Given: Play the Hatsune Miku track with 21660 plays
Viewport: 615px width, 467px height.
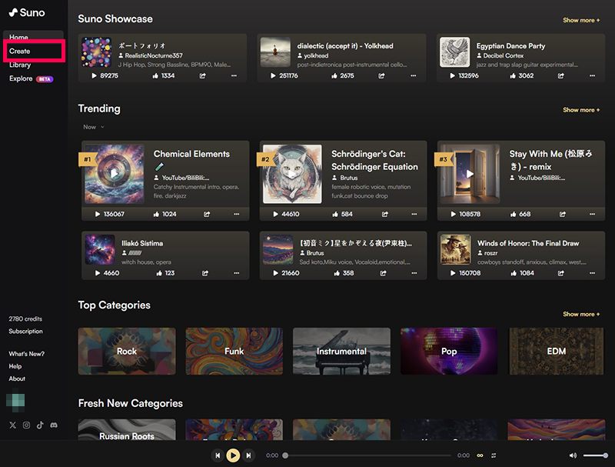Looking at the screenshot, I should [276, 273].
